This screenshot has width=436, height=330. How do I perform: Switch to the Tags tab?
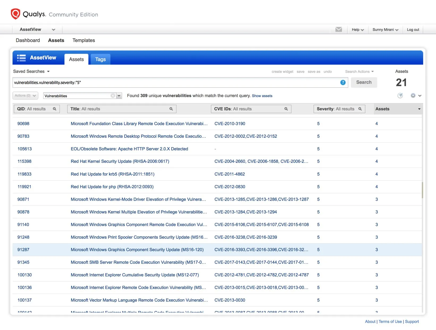click(100, 59)
